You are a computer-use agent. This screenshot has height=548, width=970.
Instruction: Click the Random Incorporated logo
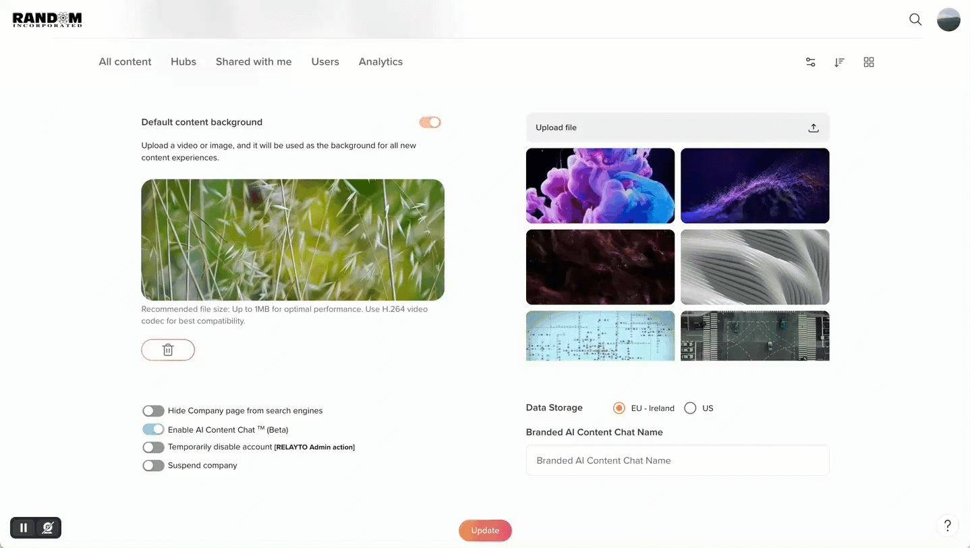47,20
